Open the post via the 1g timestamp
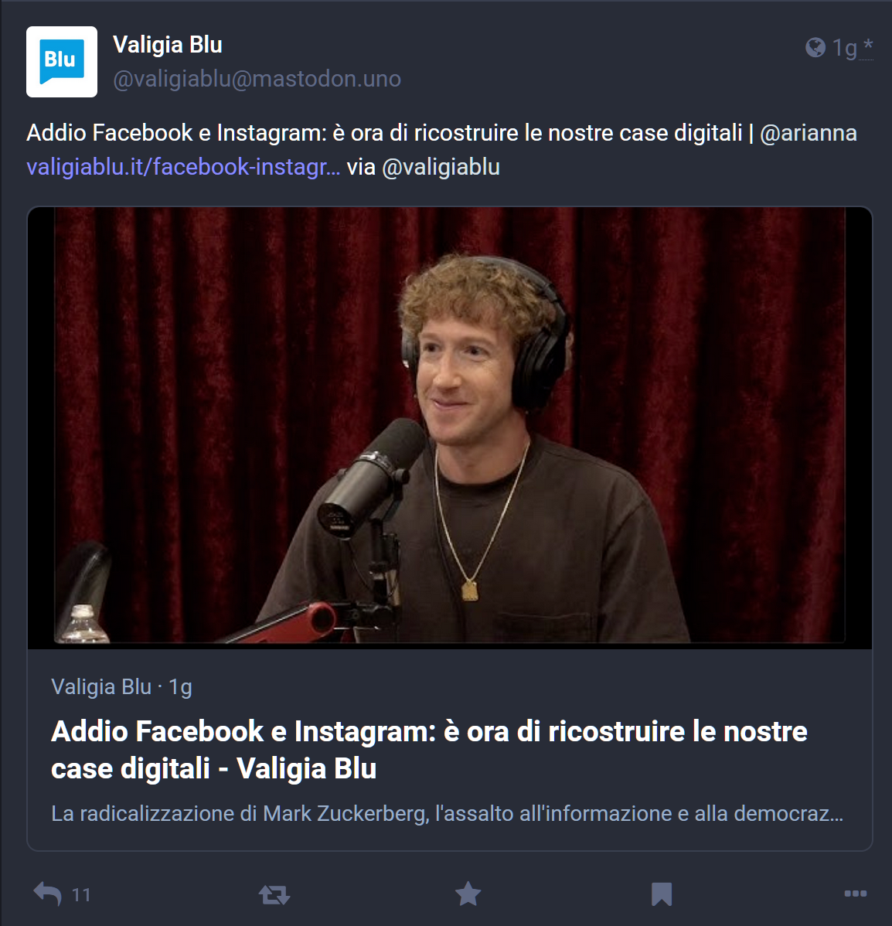 coord(844,48)
